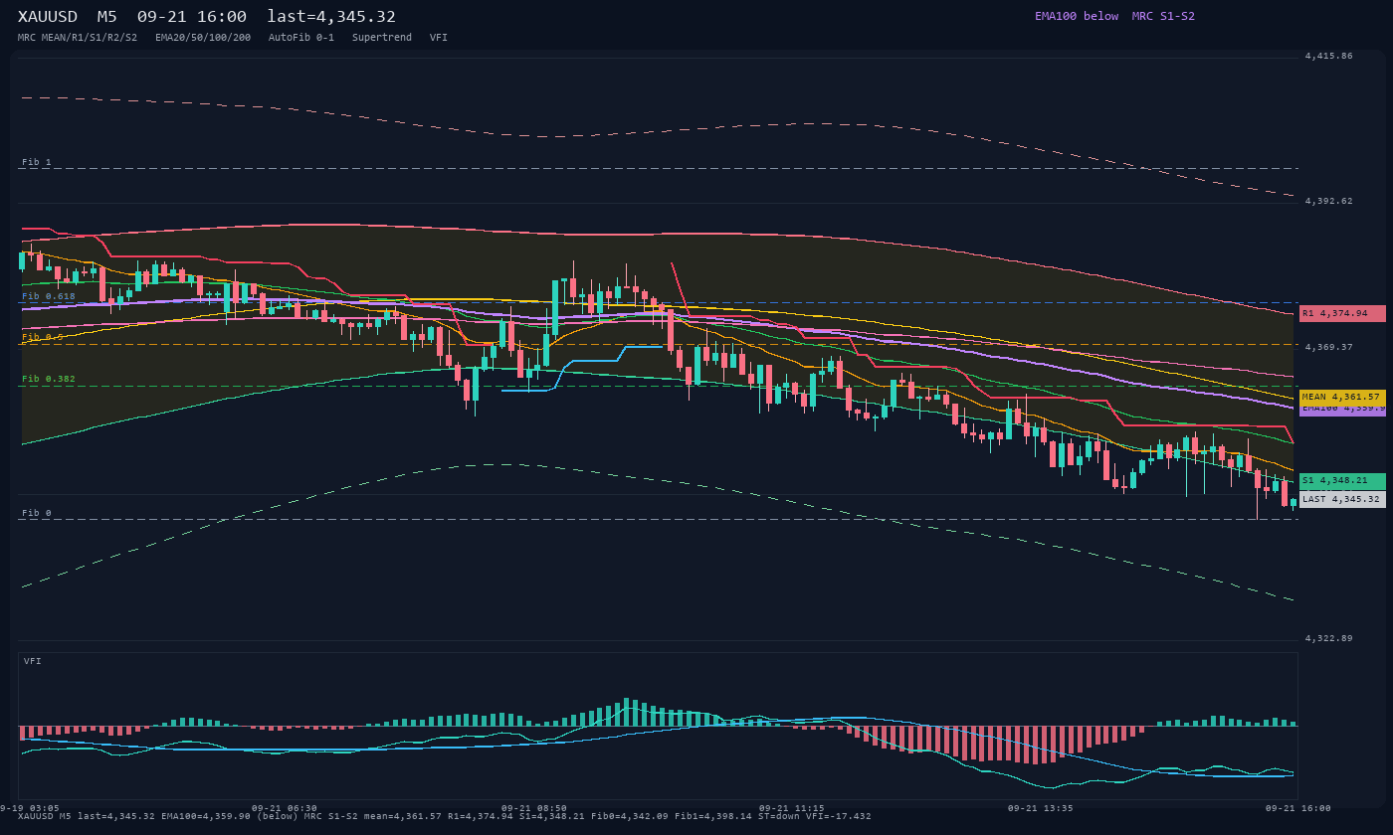The image size is (1393, 835).
Task: Select the "Fib 0.382" level label
Action: [49, 379]
